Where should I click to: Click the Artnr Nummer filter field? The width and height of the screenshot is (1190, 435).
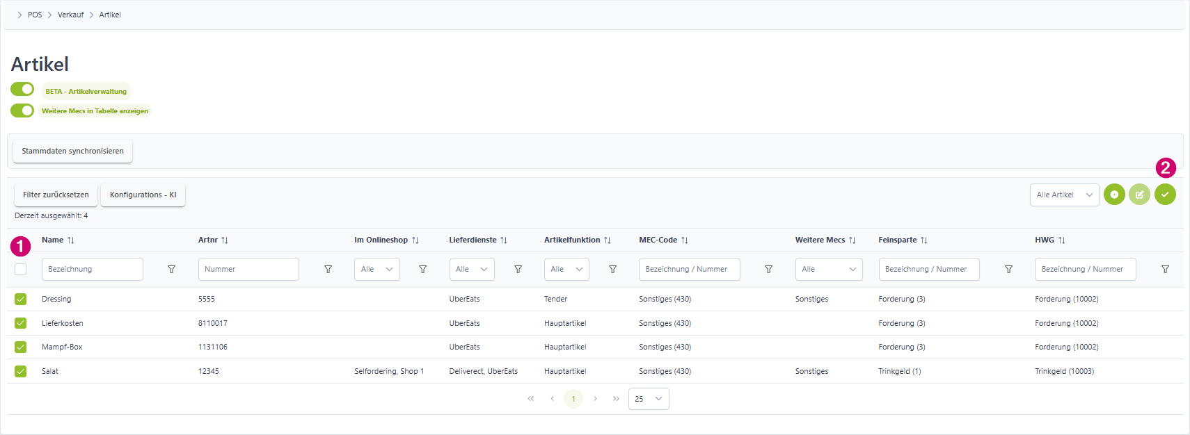pyautogui.click(x=248, y=269)
